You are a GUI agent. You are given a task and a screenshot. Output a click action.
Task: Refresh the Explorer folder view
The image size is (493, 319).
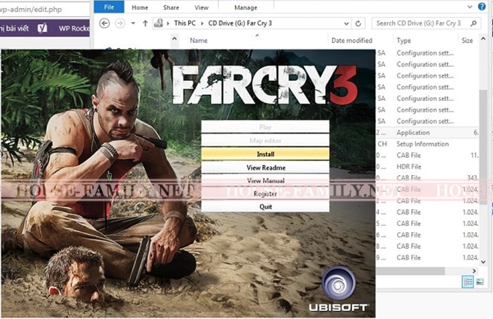[358, 23]
